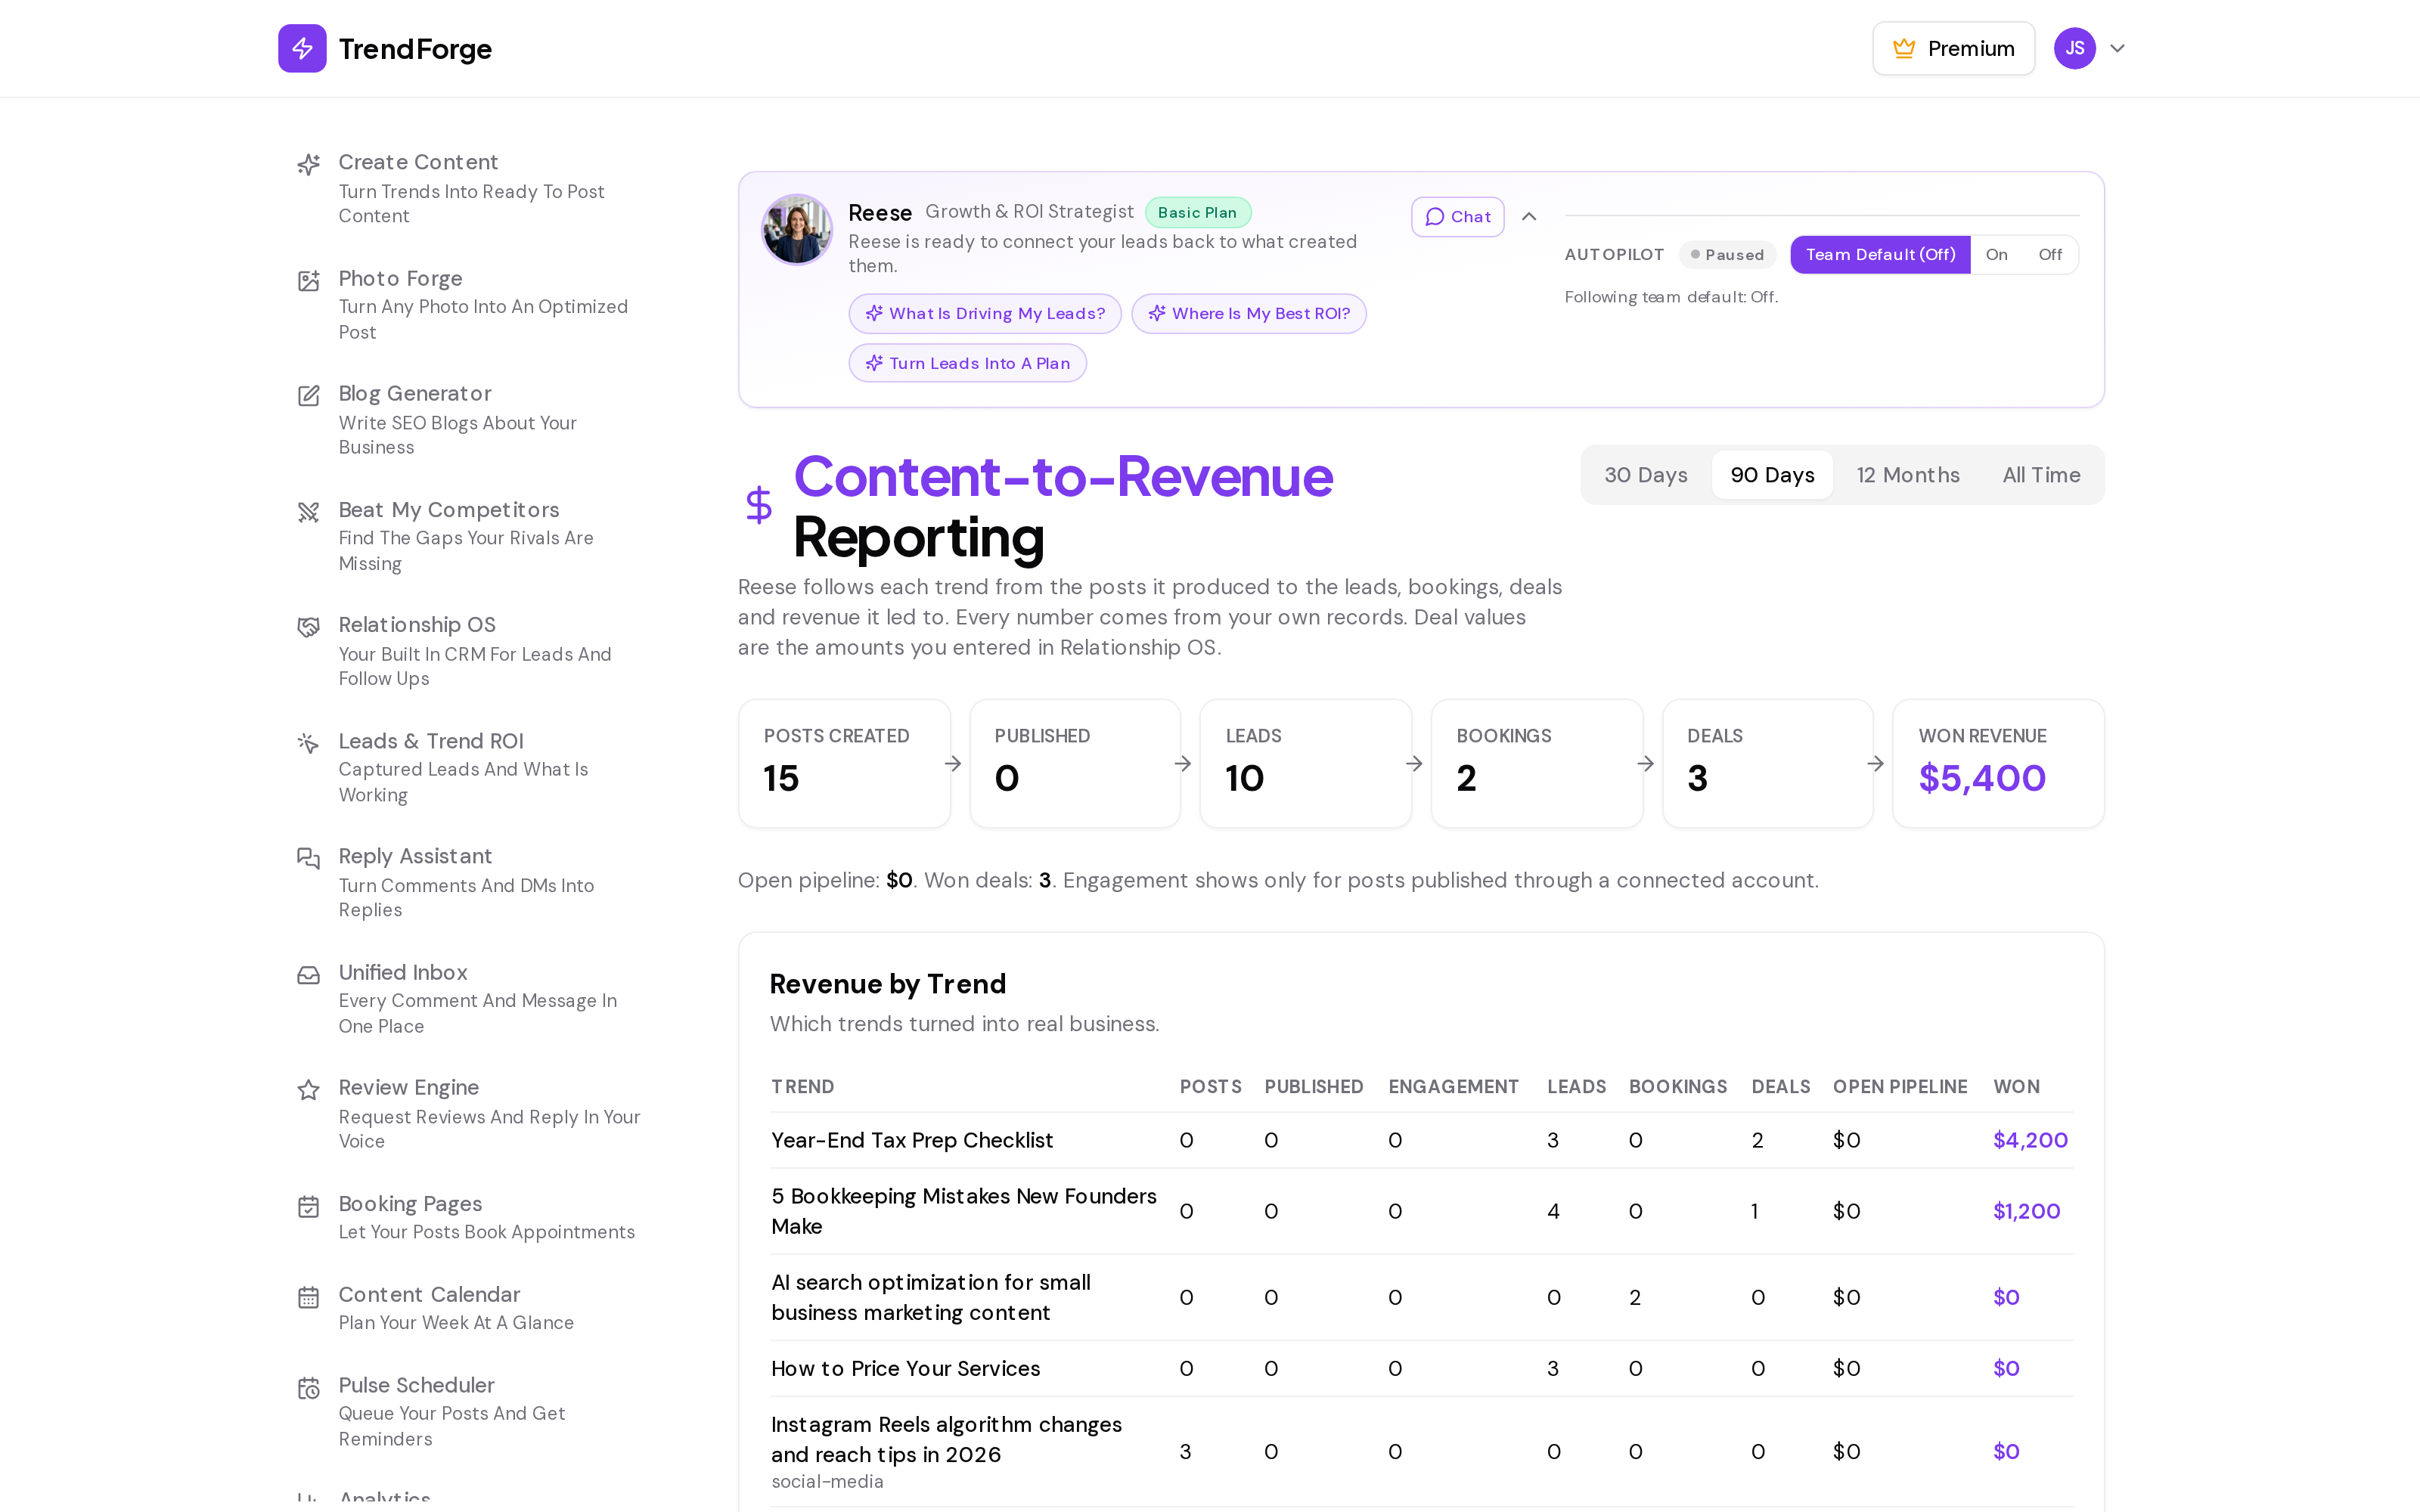Click the Basic Plan badge

1197,212
